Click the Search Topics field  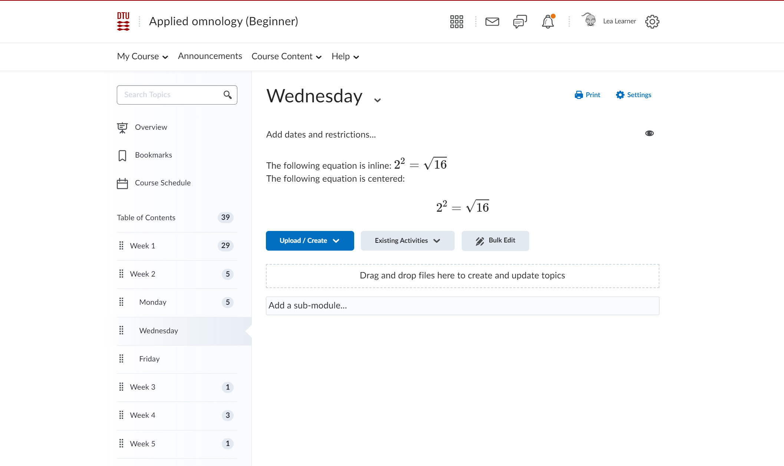(x=171, y=95)
